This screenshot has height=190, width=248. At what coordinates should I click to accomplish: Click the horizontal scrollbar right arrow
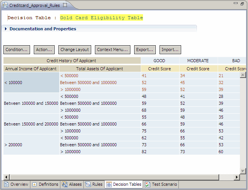click(237, 177)
